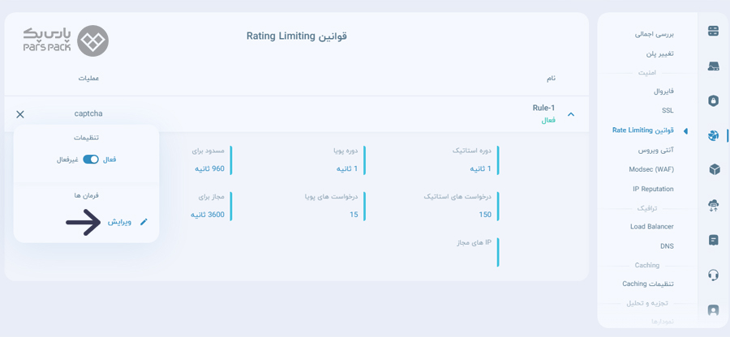Open the user profile icon in sidebar

click(x=713, y=310)
